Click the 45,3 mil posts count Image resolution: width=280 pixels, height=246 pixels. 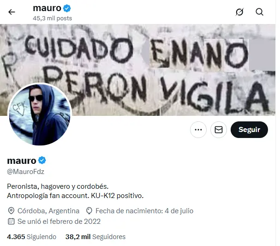point(52,18)
